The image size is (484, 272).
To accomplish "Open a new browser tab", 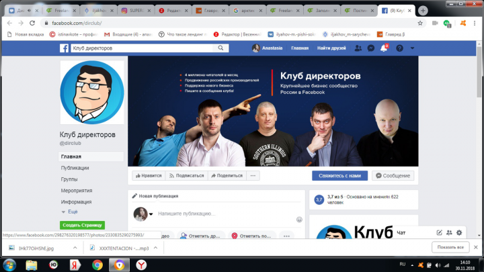I will pyautogui.click(x=423, y=11).
